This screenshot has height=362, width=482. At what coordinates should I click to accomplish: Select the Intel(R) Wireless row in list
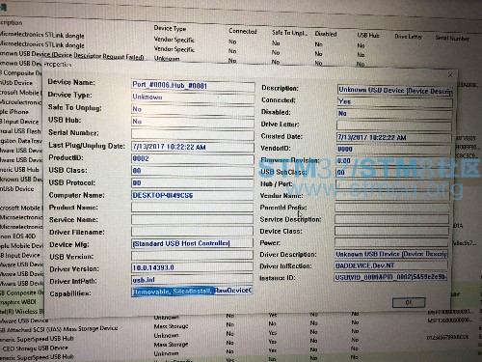pos(21,312)
